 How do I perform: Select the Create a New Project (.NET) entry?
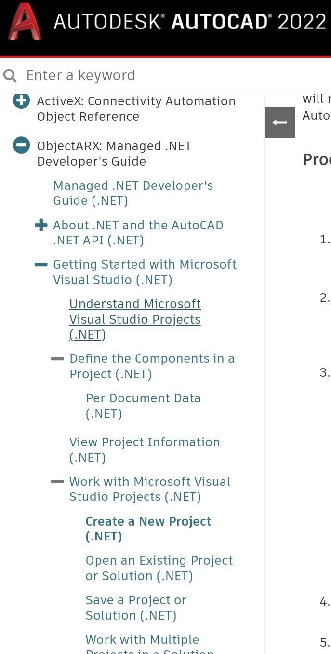point(148,528)
